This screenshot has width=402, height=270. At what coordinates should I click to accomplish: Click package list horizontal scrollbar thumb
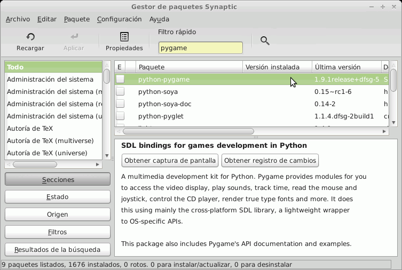click(x=188, y=131)
